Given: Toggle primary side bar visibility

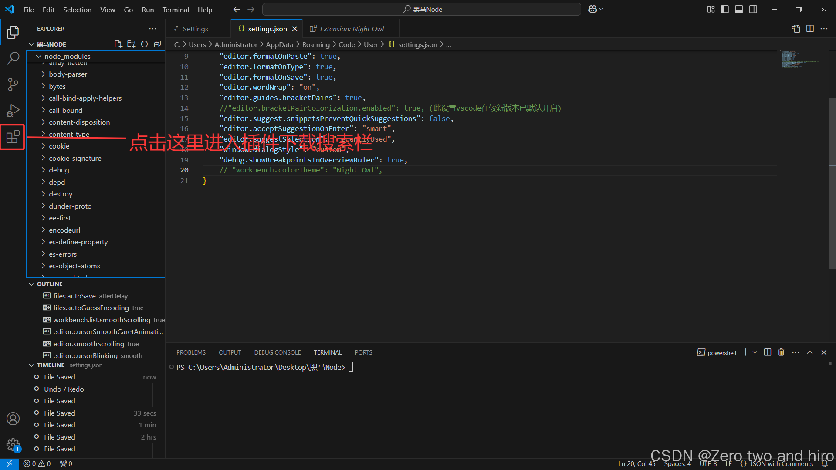Looking at the screenshot, I should (725, 9).
